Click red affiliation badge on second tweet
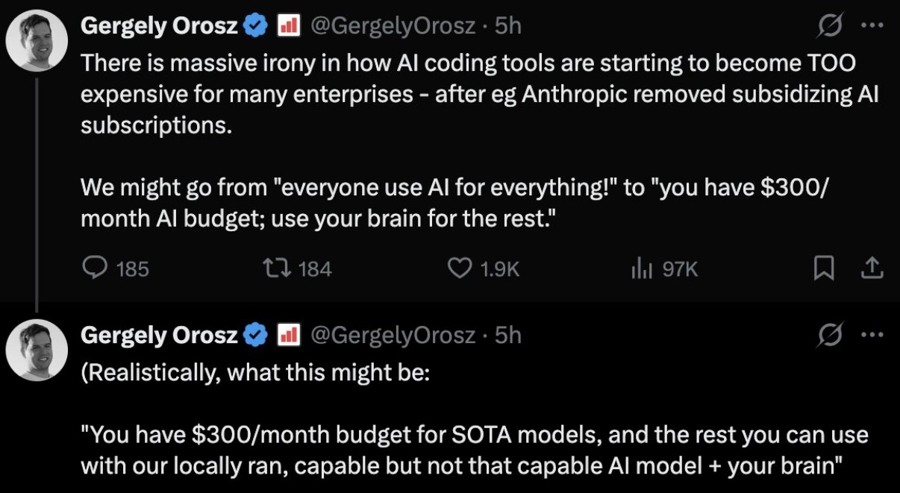Image resolution: width=900 pixels, height=493 pixels. point(288,336)
